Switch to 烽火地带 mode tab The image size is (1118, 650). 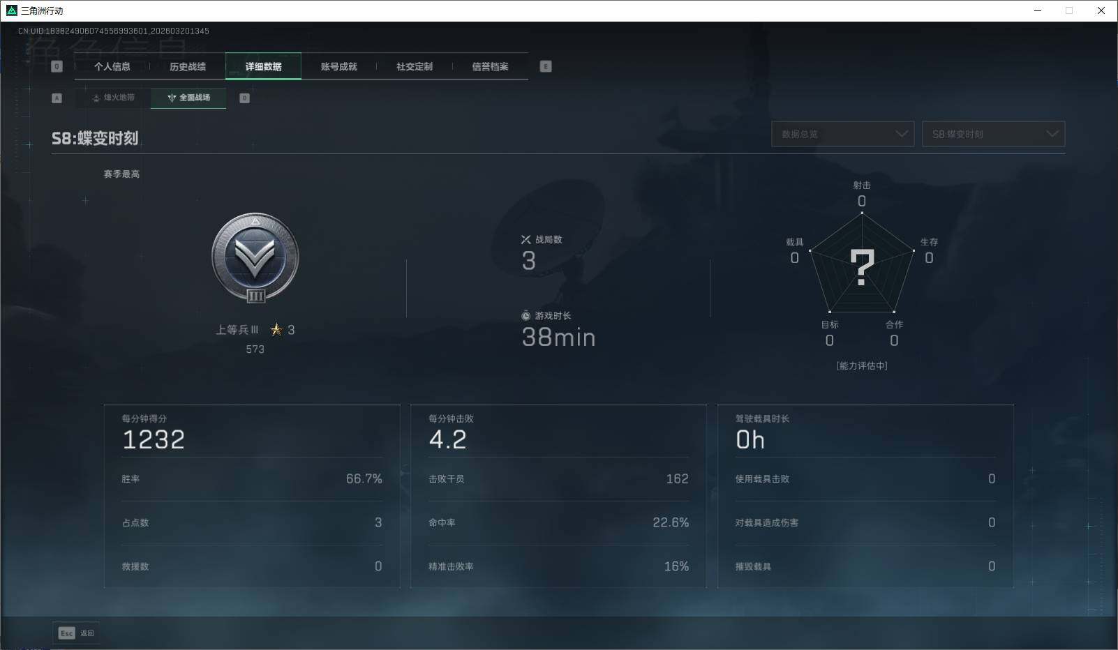(113, 98)
